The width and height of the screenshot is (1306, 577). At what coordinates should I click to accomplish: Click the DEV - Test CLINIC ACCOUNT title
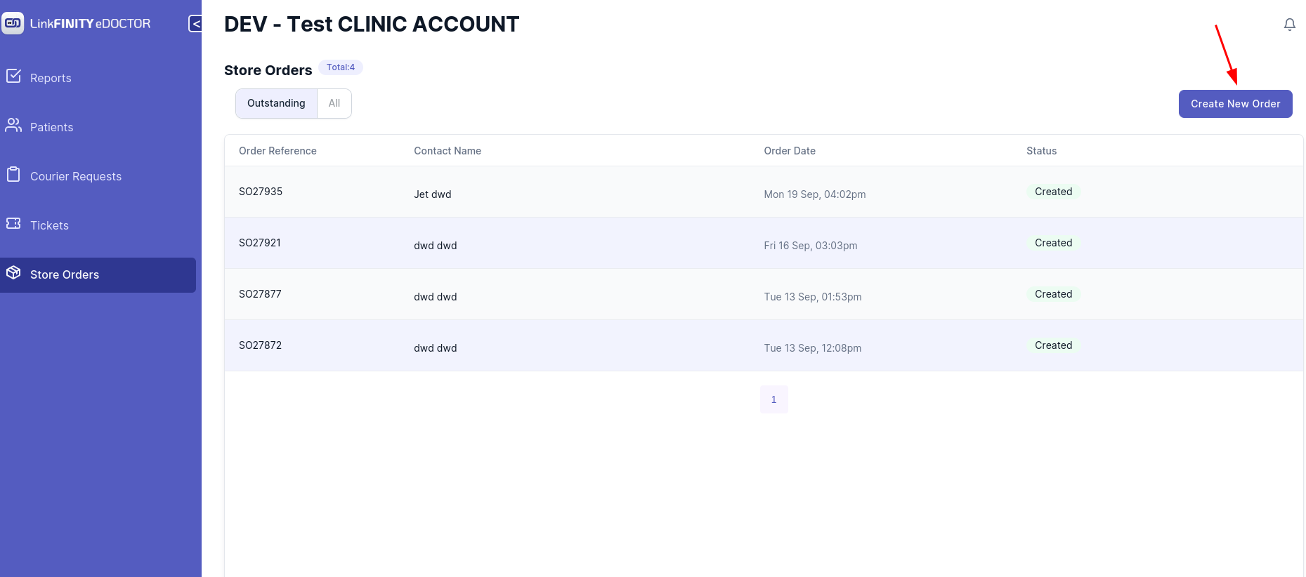pos(372,25)
